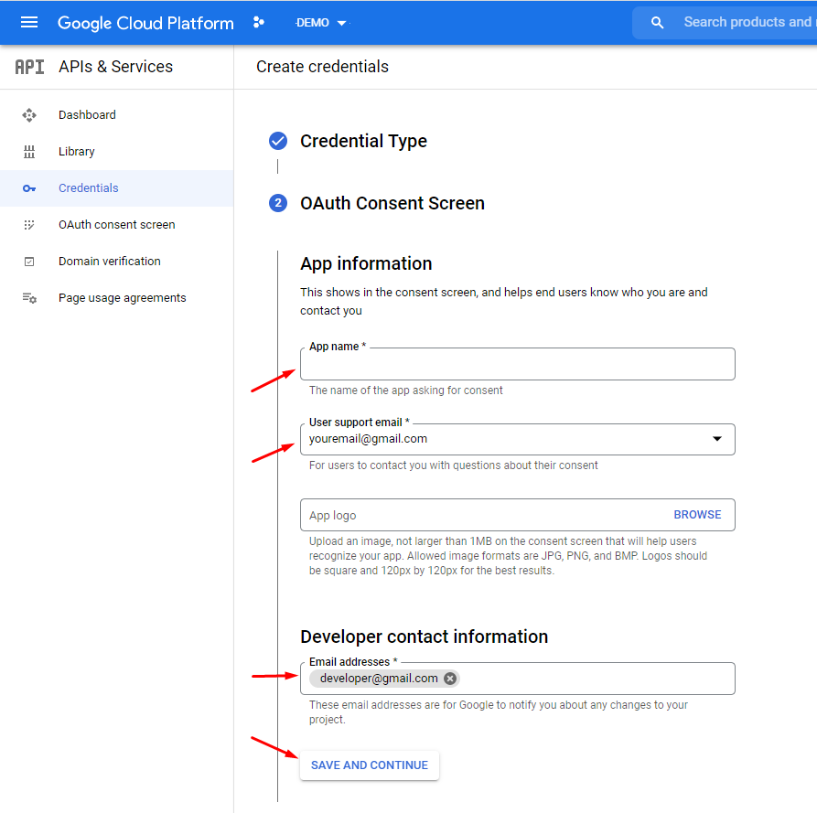817x813 pixels.
Task: Click the Google Cloud Platform logo
Action: pos(145,23)
